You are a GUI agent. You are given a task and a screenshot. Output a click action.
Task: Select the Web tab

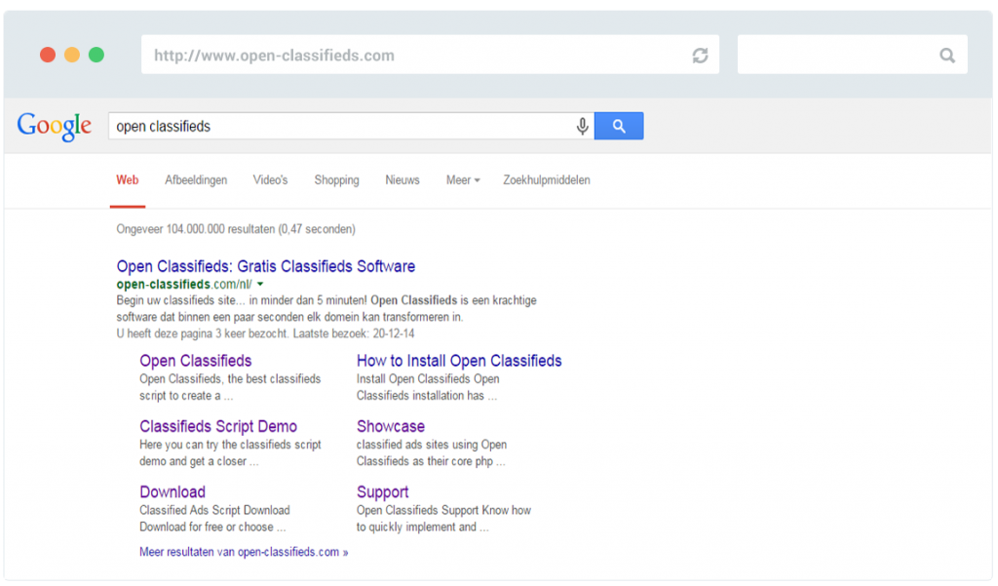(x=128, y=180)
